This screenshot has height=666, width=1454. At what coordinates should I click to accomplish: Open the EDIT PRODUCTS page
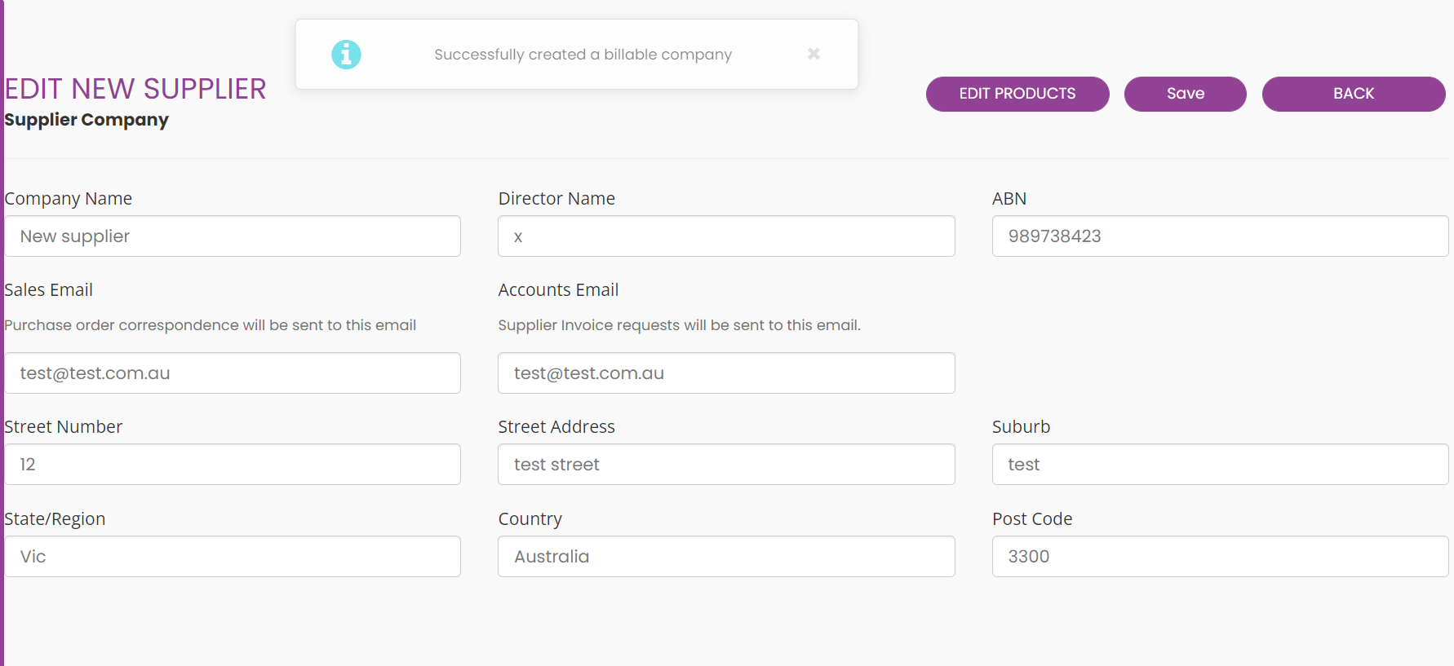point(1017,94)
